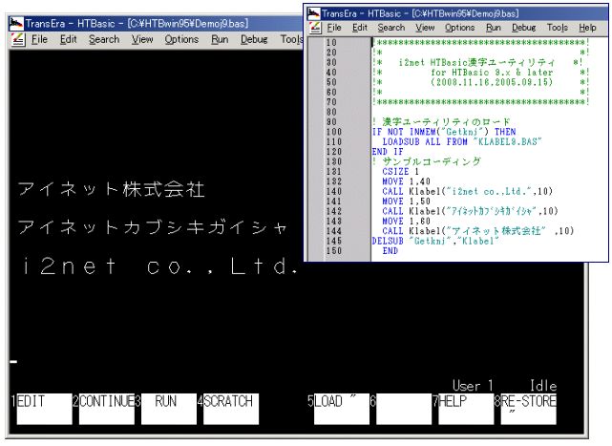Open the Run menu in the back window

(x=220, y=39)
